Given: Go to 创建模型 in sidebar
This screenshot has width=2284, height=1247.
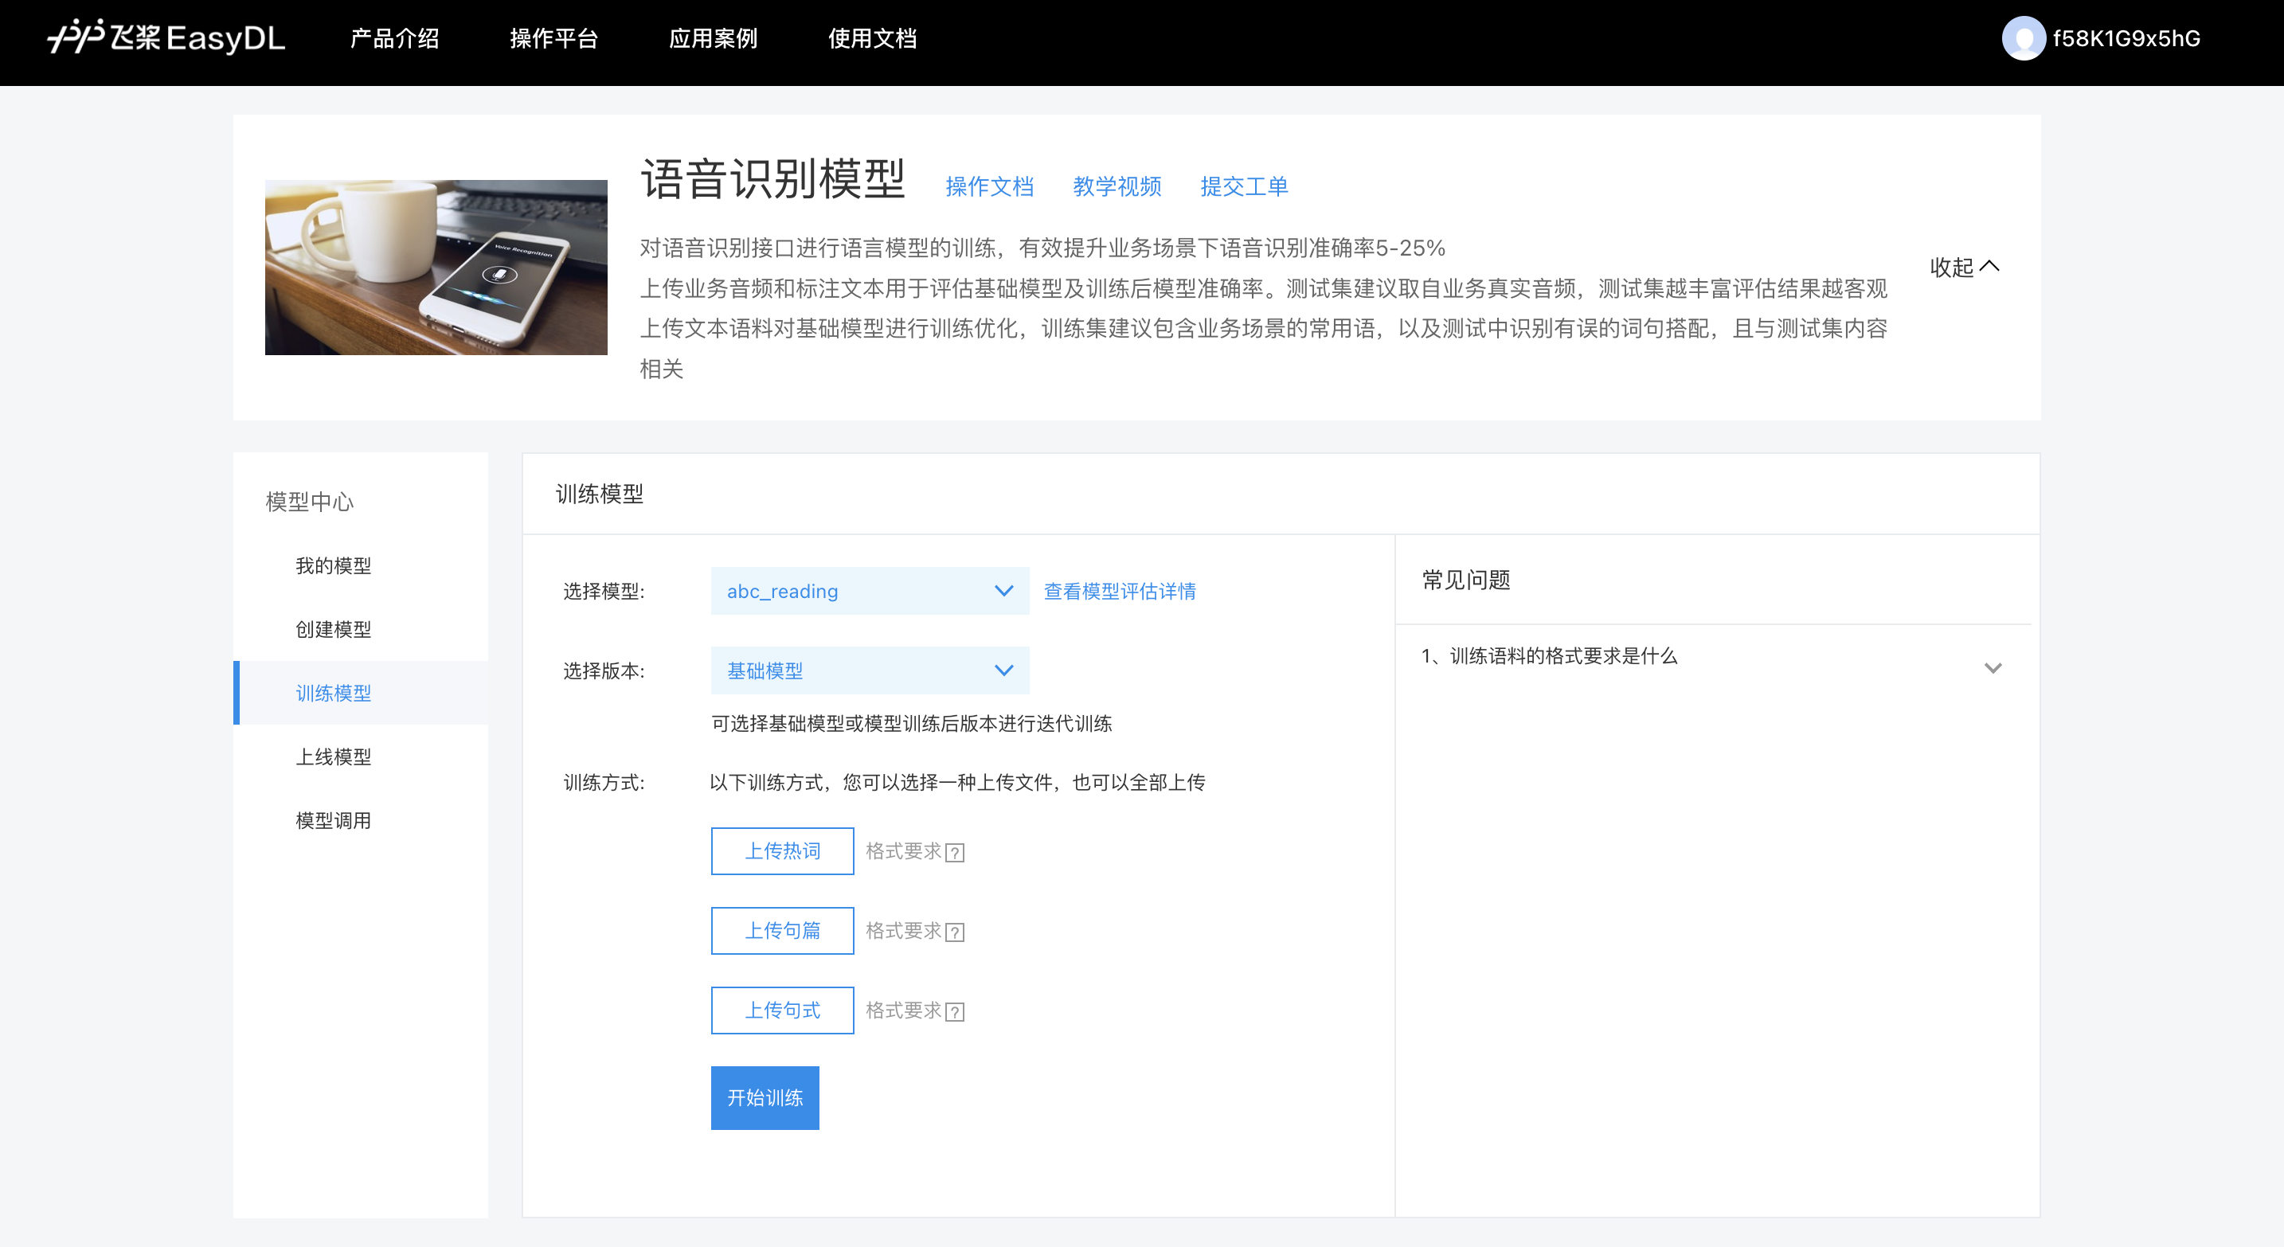Looking at the screenshot, I should tap(334, 629).
